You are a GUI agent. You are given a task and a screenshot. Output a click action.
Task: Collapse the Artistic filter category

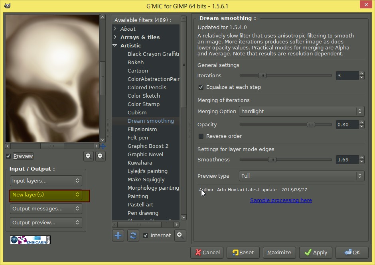coord(115,45)
